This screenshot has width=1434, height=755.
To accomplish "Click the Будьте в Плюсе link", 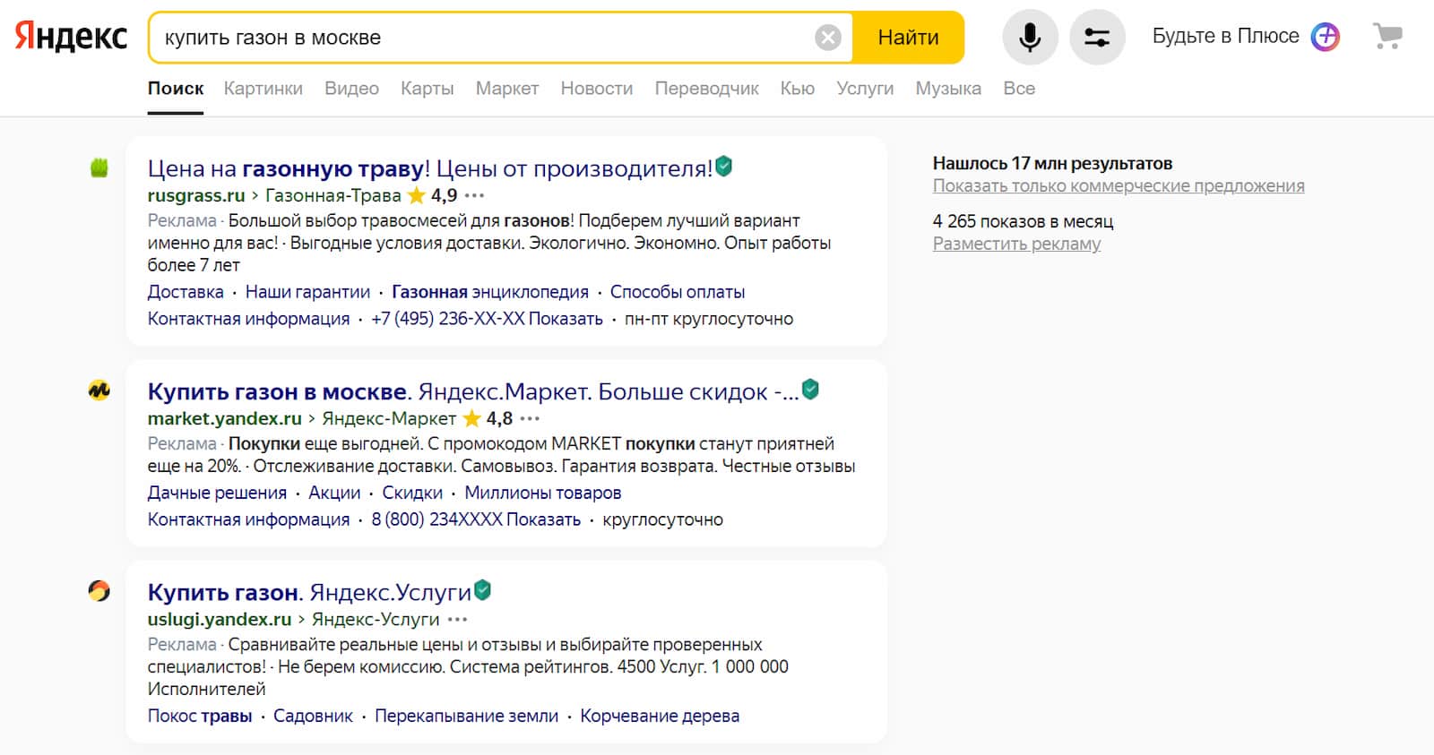I will coord(1225,36).
